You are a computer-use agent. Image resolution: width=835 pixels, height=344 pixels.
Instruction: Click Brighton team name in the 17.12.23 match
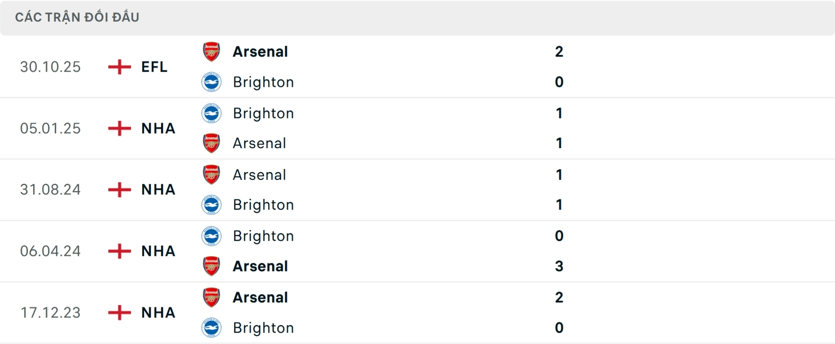[x=263, y=328]
